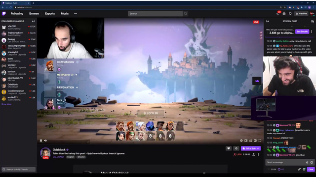Open jakenbakeLIVE channel in sidebar
This screenshot has width=316, height=177.
tap(18, 79)
